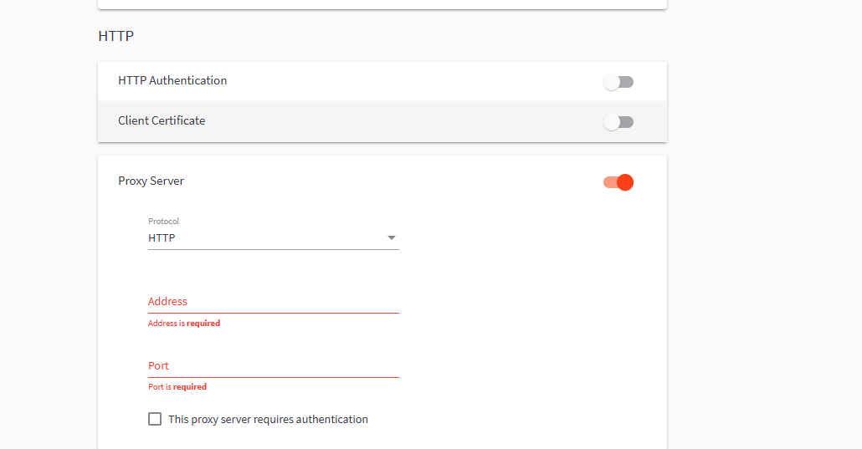The image size is (862, 449).
Task: Click the Proxy Server label text
Action: [x=151, y=181]
